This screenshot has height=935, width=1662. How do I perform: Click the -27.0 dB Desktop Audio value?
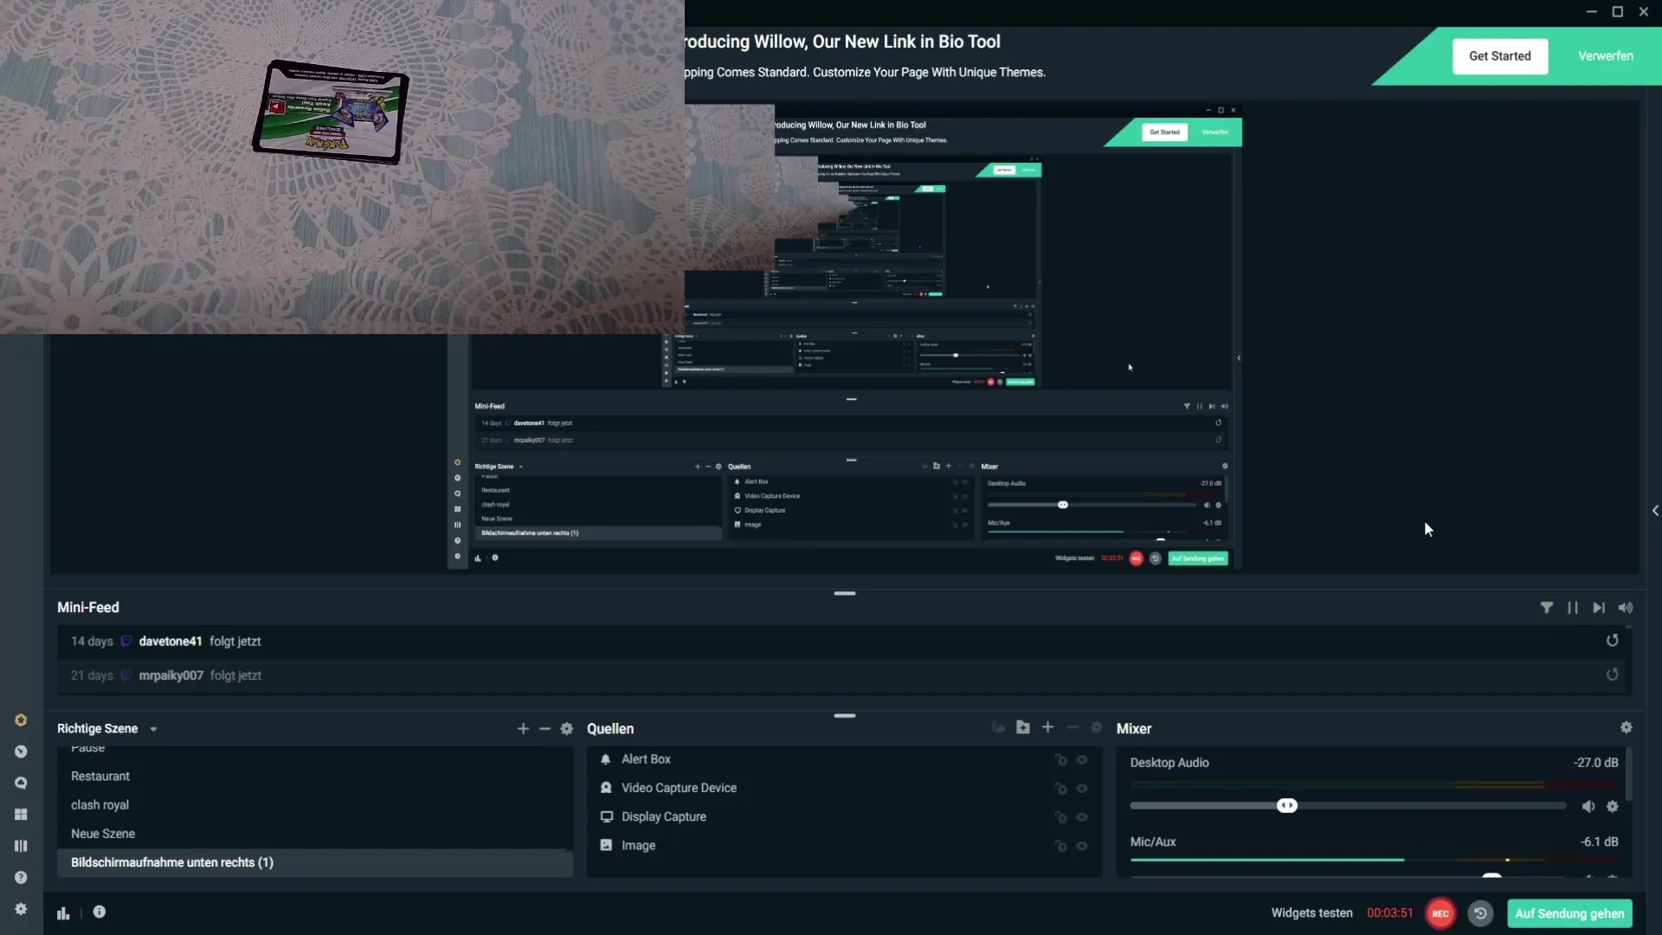tap(1595, 763)
